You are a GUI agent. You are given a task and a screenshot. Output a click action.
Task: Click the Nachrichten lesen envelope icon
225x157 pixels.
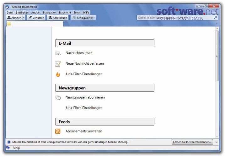coord(58,53)
